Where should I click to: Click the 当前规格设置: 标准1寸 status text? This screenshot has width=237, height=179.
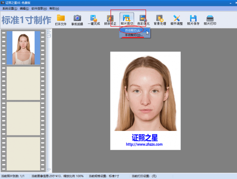tap(104, 176)
